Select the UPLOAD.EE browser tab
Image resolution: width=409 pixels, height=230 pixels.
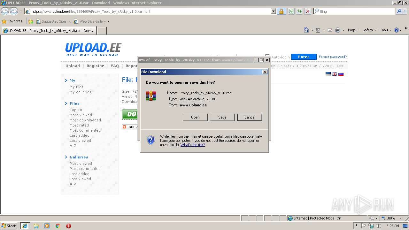[49, 31]
